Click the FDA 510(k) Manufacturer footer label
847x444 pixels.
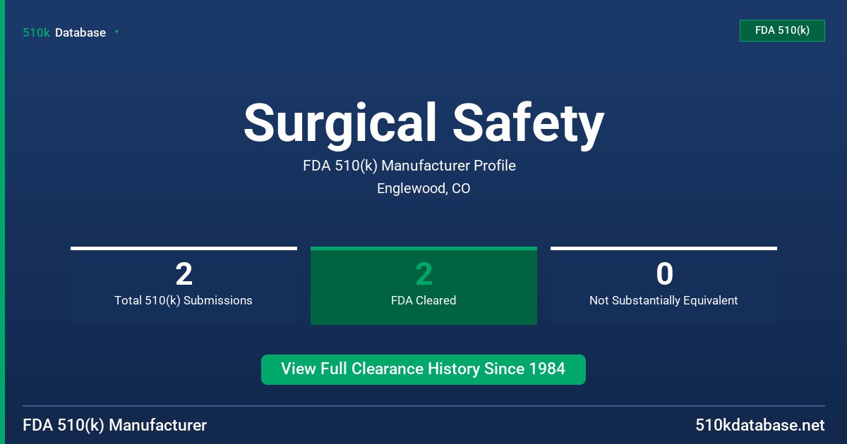click(x=115, y=425)
